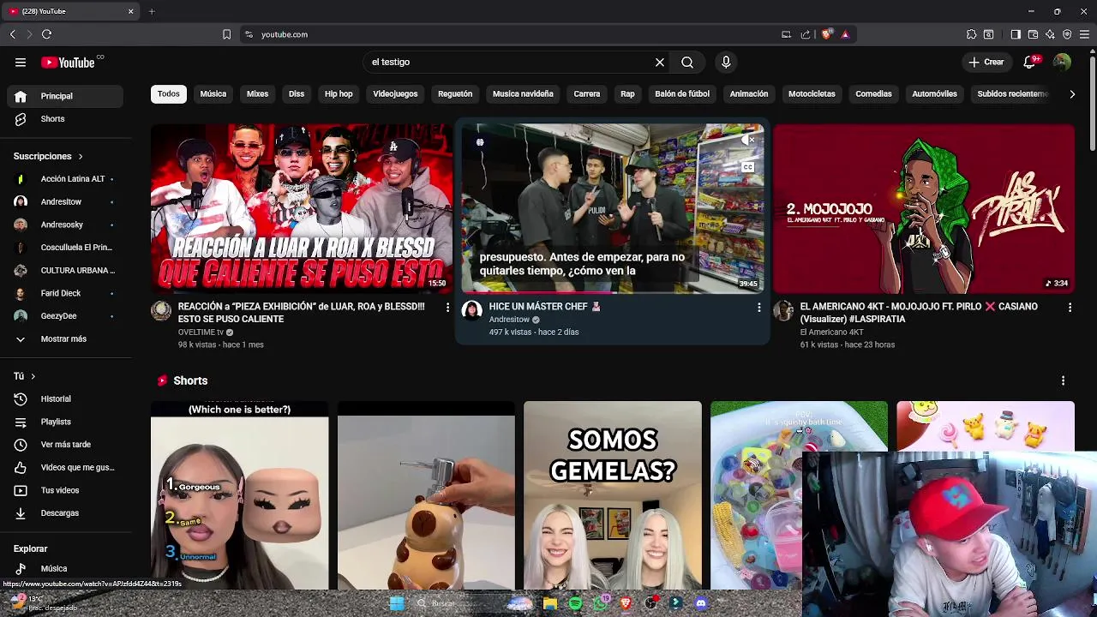Run the search with magnifier button

pos(687,62)
